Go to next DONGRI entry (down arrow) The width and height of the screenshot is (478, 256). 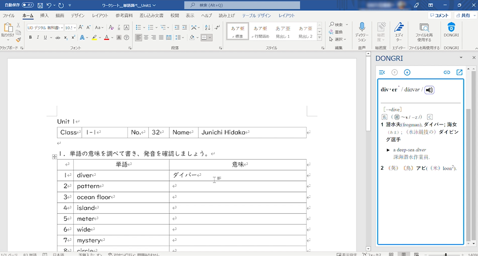click(x=407, y=72)
